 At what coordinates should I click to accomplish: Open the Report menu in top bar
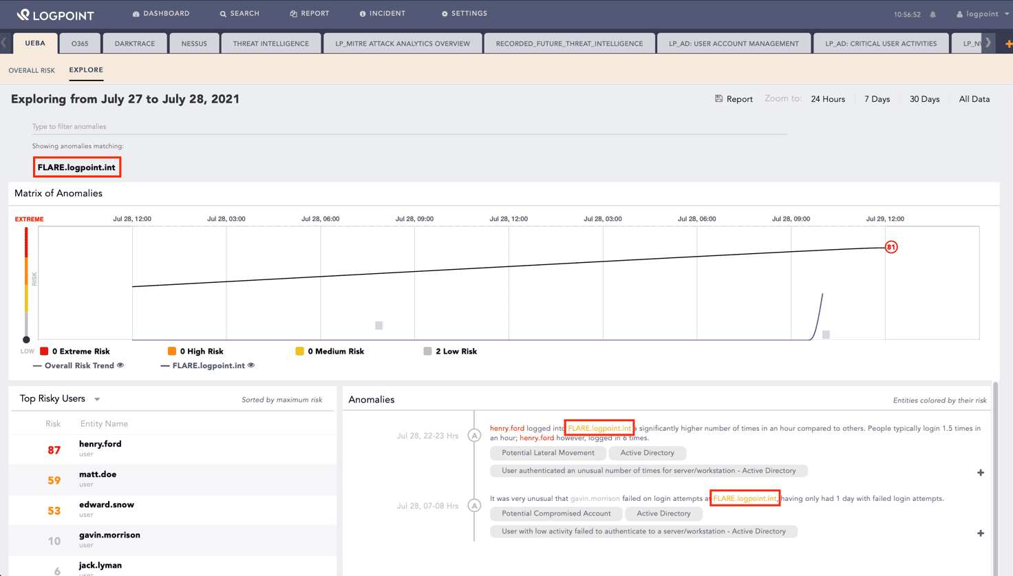pyautogui.click(x=310, y=14)
